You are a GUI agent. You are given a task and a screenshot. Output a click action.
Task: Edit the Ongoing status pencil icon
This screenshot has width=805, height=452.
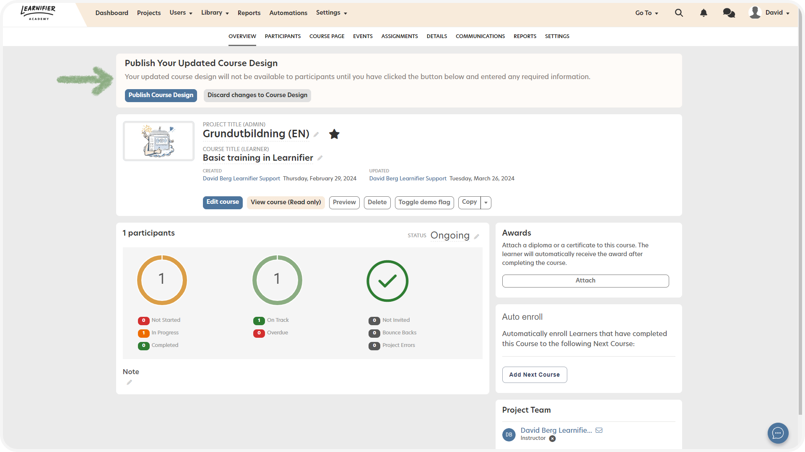pyautogui.click(x=476, y=236)
